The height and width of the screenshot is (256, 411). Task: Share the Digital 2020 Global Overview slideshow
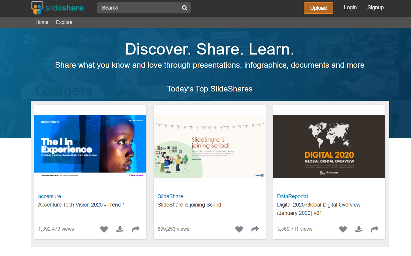[375, 229]
